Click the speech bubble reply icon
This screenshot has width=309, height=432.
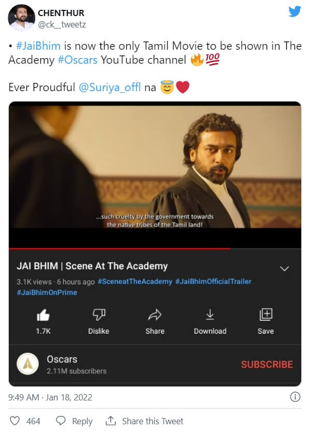61,421
